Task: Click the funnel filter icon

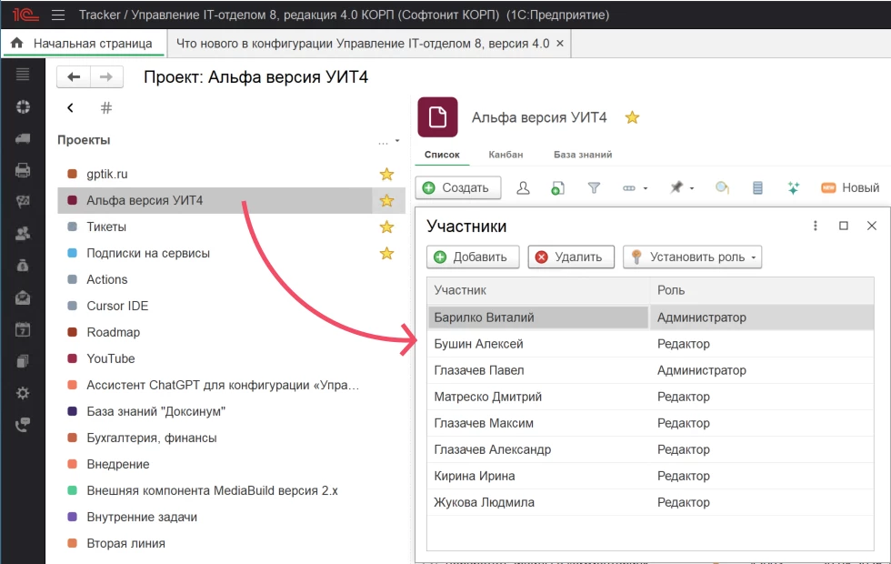Action: pyautogui.click(x=594, y=187)
